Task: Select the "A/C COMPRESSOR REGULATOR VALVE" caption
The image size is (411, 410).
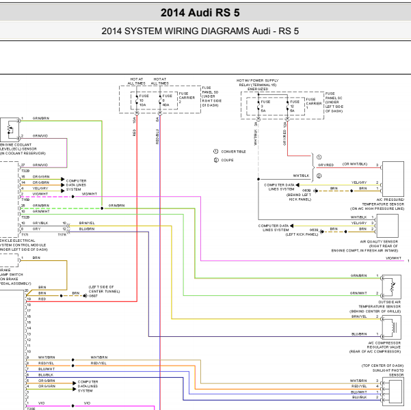Action: click(375, 347)
